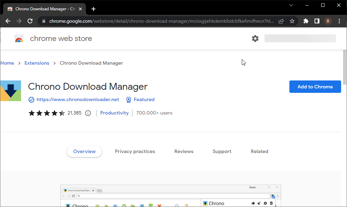Toggle the browser side panel icon
This screenshot has width=347, height=207.
coord(317,21)
